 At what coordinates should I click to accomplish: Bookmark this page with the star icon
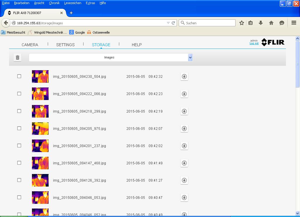[242, 23]
